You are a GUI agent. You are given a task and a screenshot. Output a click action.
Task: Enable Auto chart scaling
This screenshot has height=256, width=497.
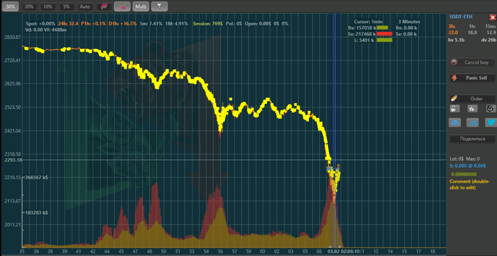[85, 7]
